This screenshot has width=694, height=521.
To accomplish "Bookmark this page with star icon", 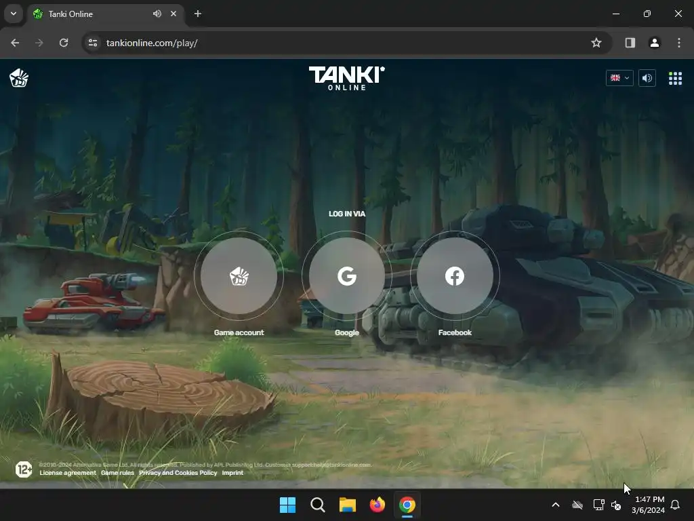I will click(596, 43).
